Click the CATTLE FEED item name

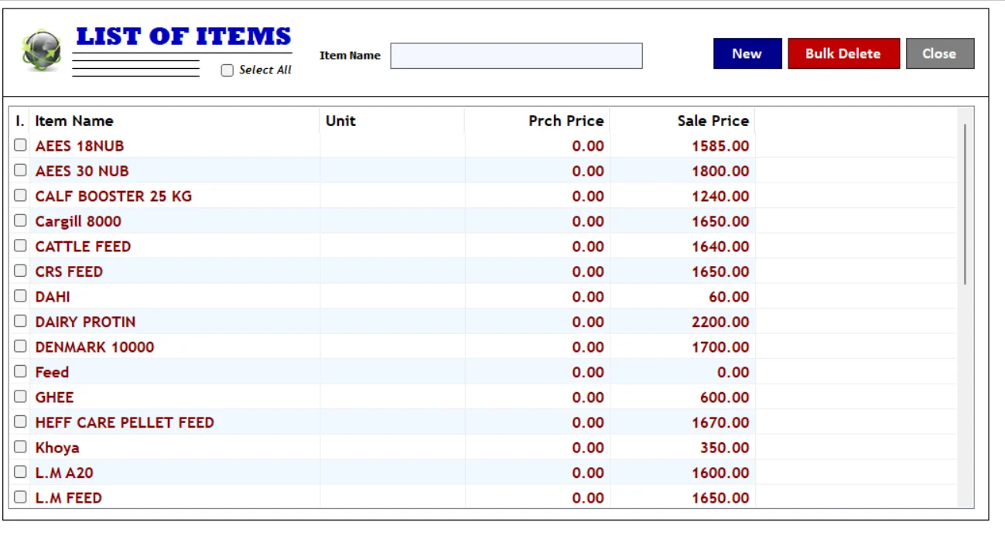pyautogui.click(x=83, y=247)
